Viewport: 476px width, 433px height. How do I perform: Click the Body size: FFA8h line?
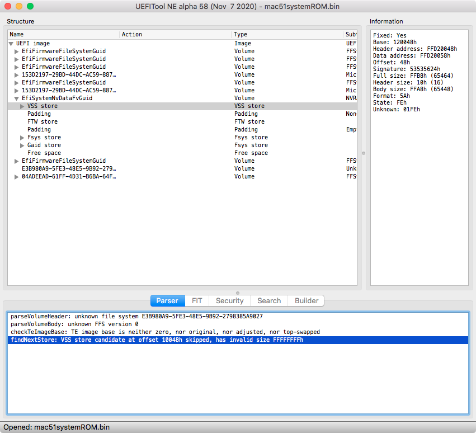pyautogui.click(x=413, y=90)
